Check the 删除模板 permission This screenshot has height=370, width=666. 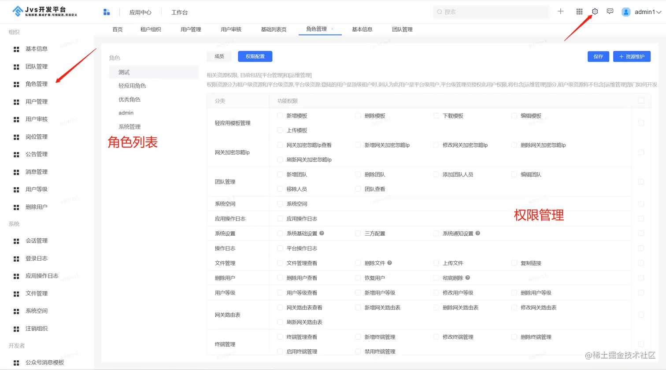point(358,115)
